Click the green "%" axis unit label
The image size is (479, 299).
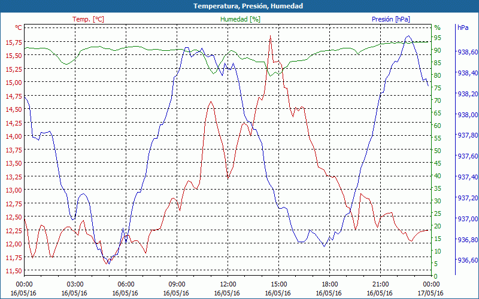(x=438, y=28)
